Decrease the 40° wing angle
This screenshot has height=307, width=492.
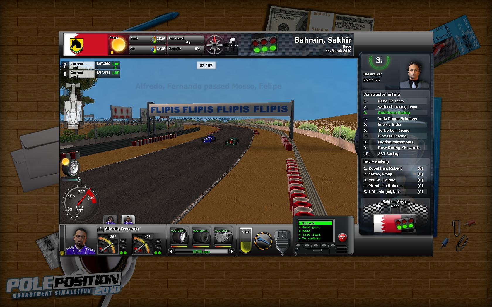tap(158, 247)
